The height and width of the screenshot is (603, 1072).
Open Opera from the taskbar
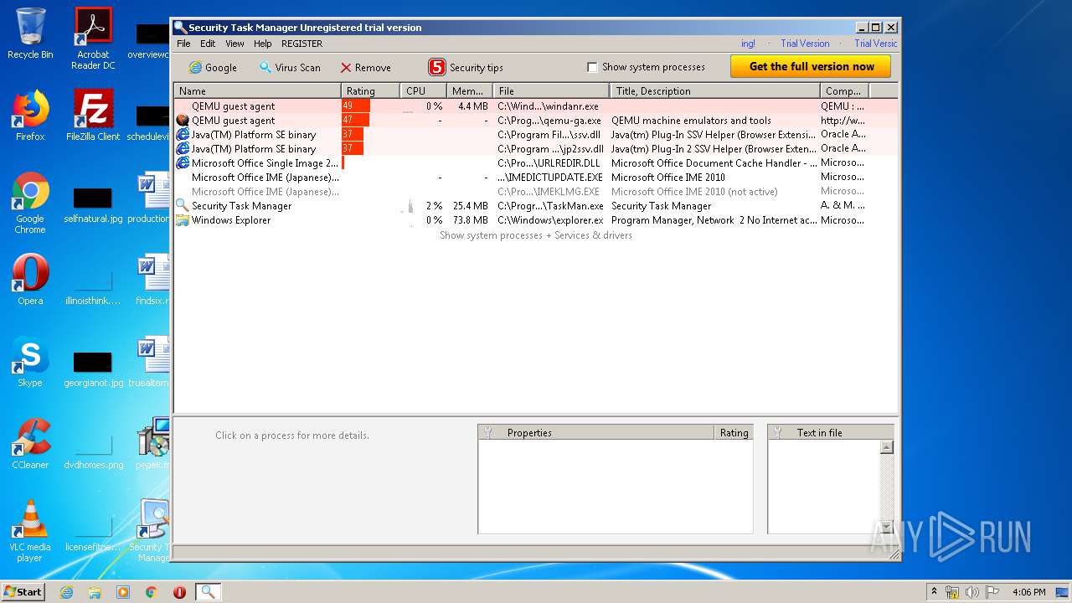tap(179, 592)
